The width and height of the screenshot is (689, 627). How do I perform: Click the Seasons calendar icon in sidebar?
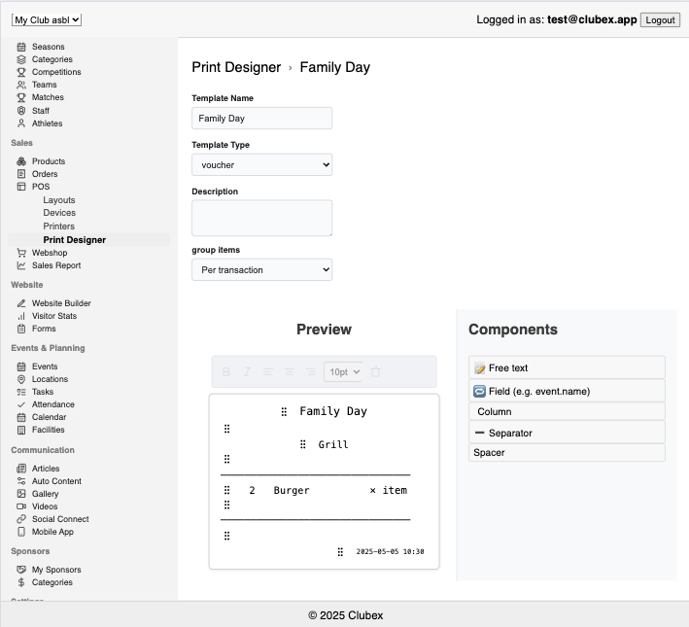21,47
